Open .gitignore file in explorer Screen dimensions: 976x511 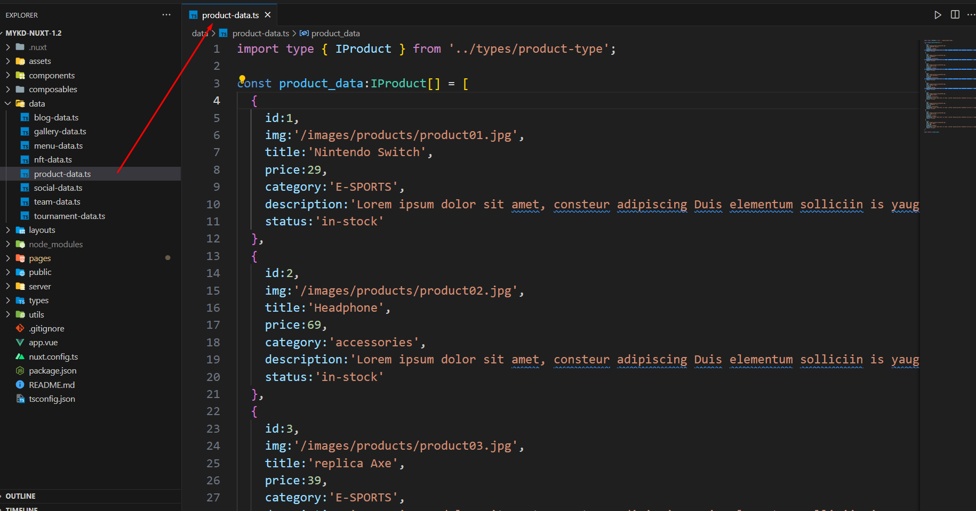[46, 329]
